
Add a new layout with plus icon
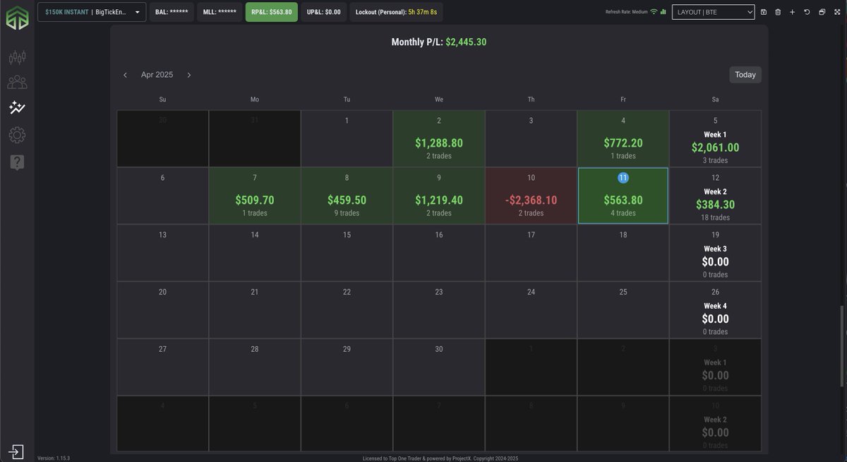coord(792,12)
